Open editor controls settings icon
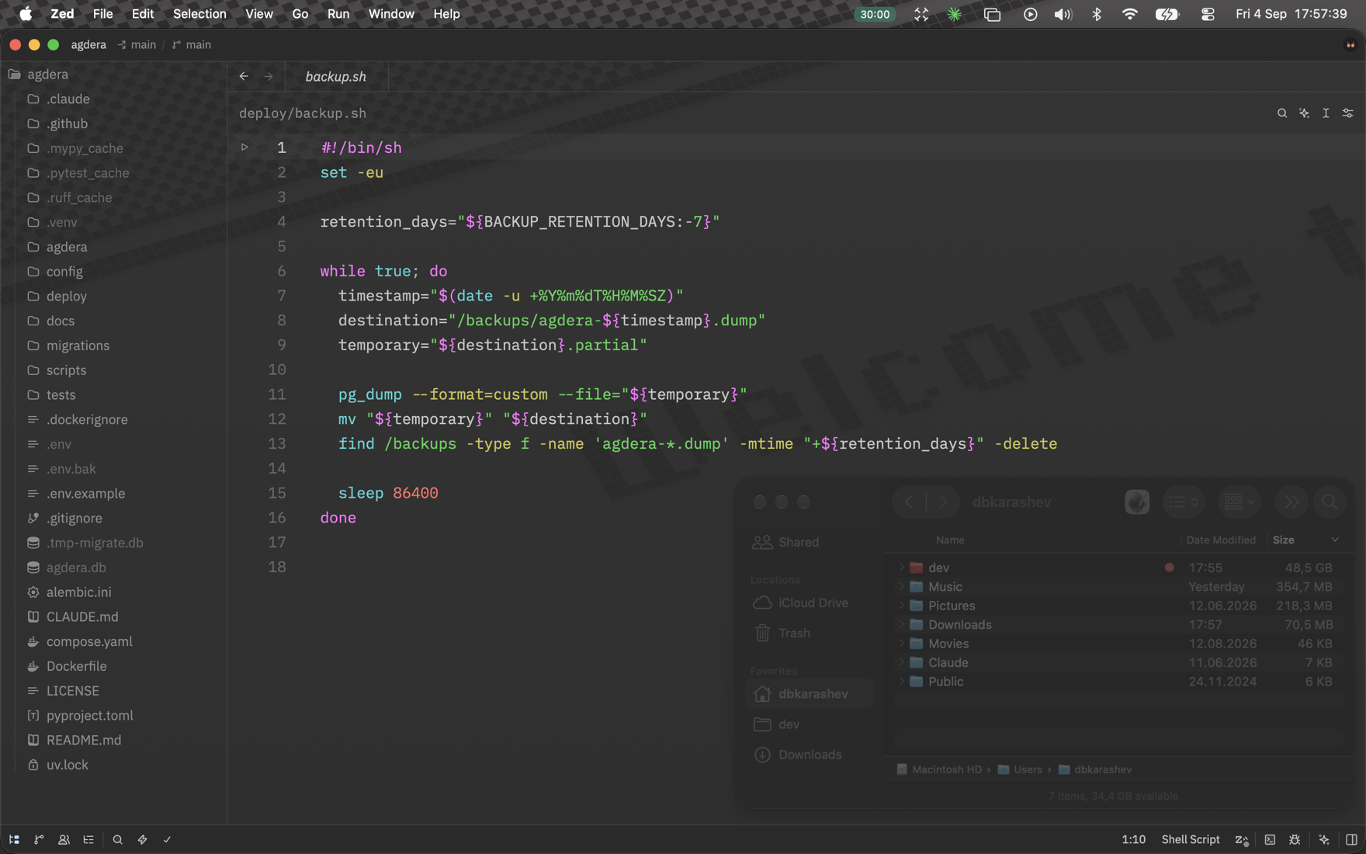 pos(1348,113)
